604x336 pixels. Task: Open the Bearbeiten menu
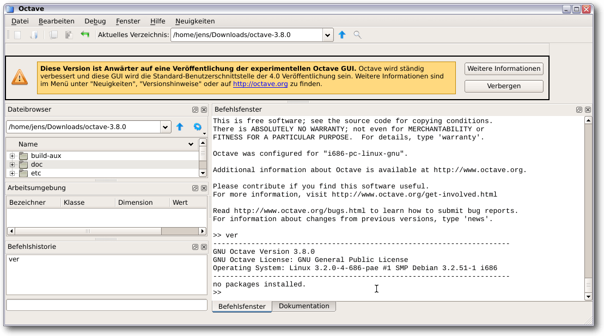point(57,21)
